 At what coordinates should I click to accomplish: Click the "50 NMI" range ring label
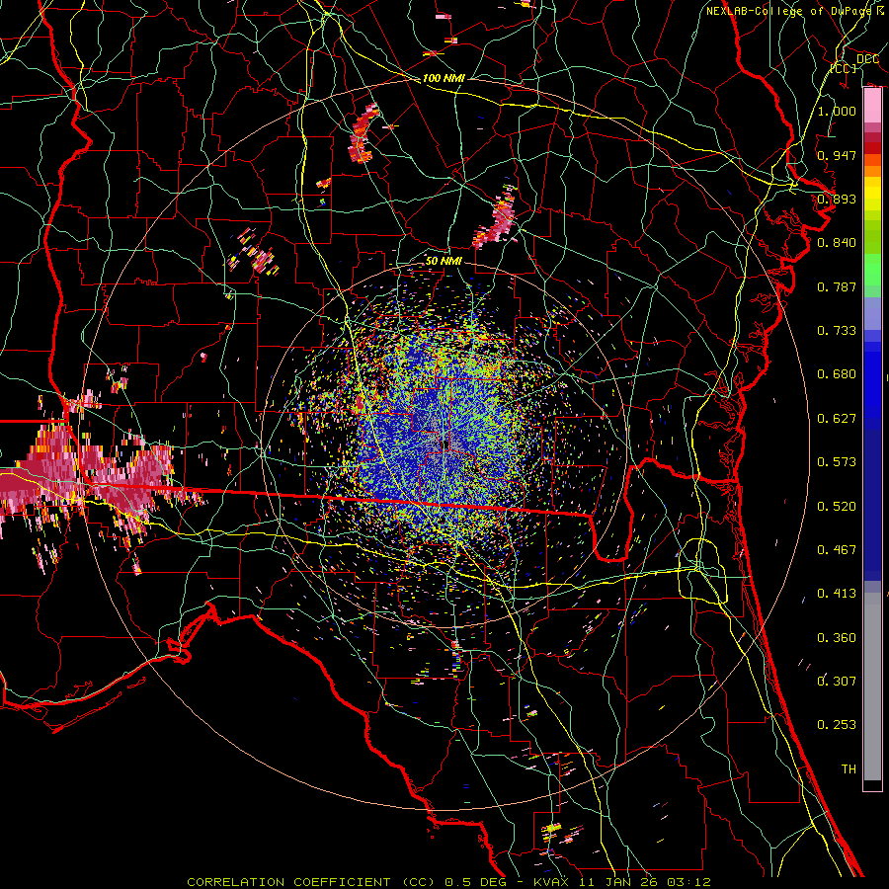pyautogui.click(x=444, y=261)
